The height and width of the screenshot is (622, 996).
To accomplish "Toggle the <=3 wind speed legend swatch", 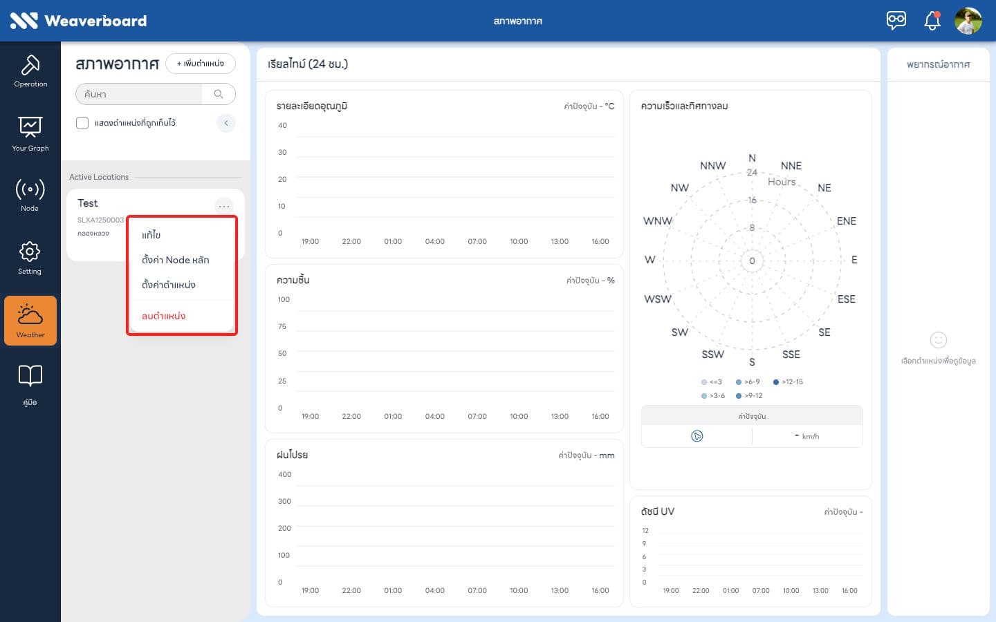I will [x=704, y=382].
